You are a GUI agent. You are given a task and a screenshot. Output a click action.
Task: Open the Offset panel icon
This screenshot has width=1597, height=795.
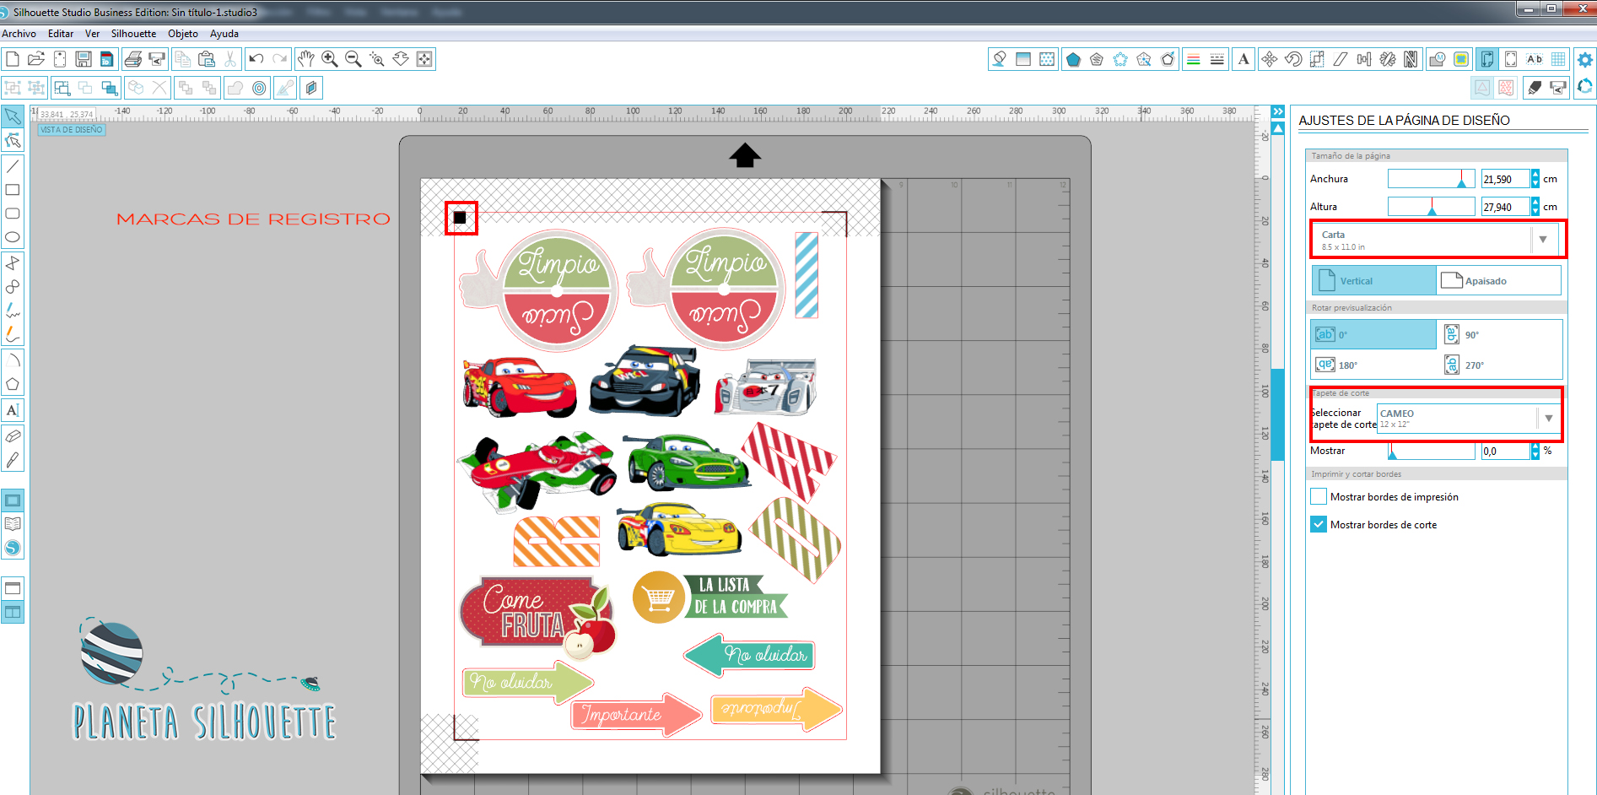click(260, 88)
